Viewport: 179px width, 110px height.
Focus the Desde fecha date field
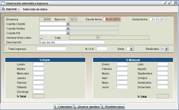pos(112,19)
